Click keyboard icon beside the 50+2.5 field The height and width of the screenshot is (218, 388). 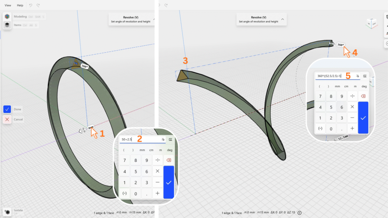(x=171, y=140)
